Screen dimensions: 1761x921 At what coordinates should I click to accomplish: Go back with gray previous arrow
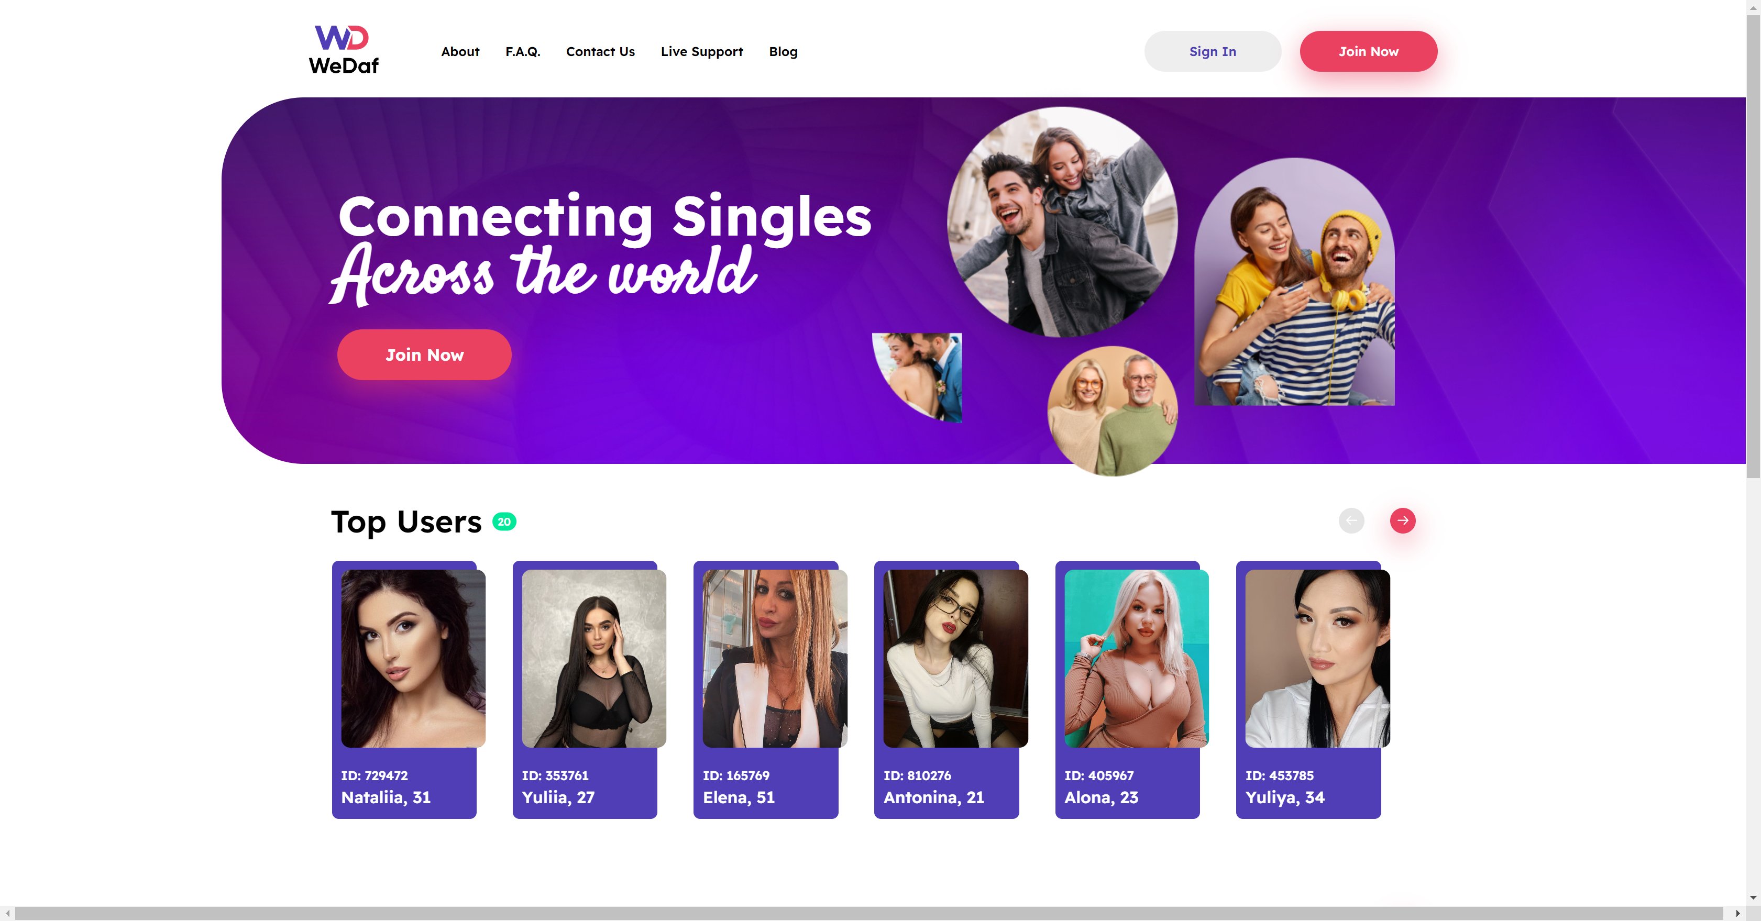[1351, 520]
